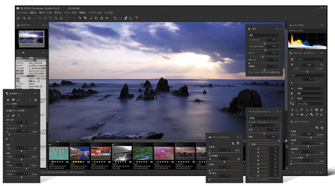Switch to thumbnail grid view mode icon
This screenshot has width=335, height=186.
[x=29, y=18]
